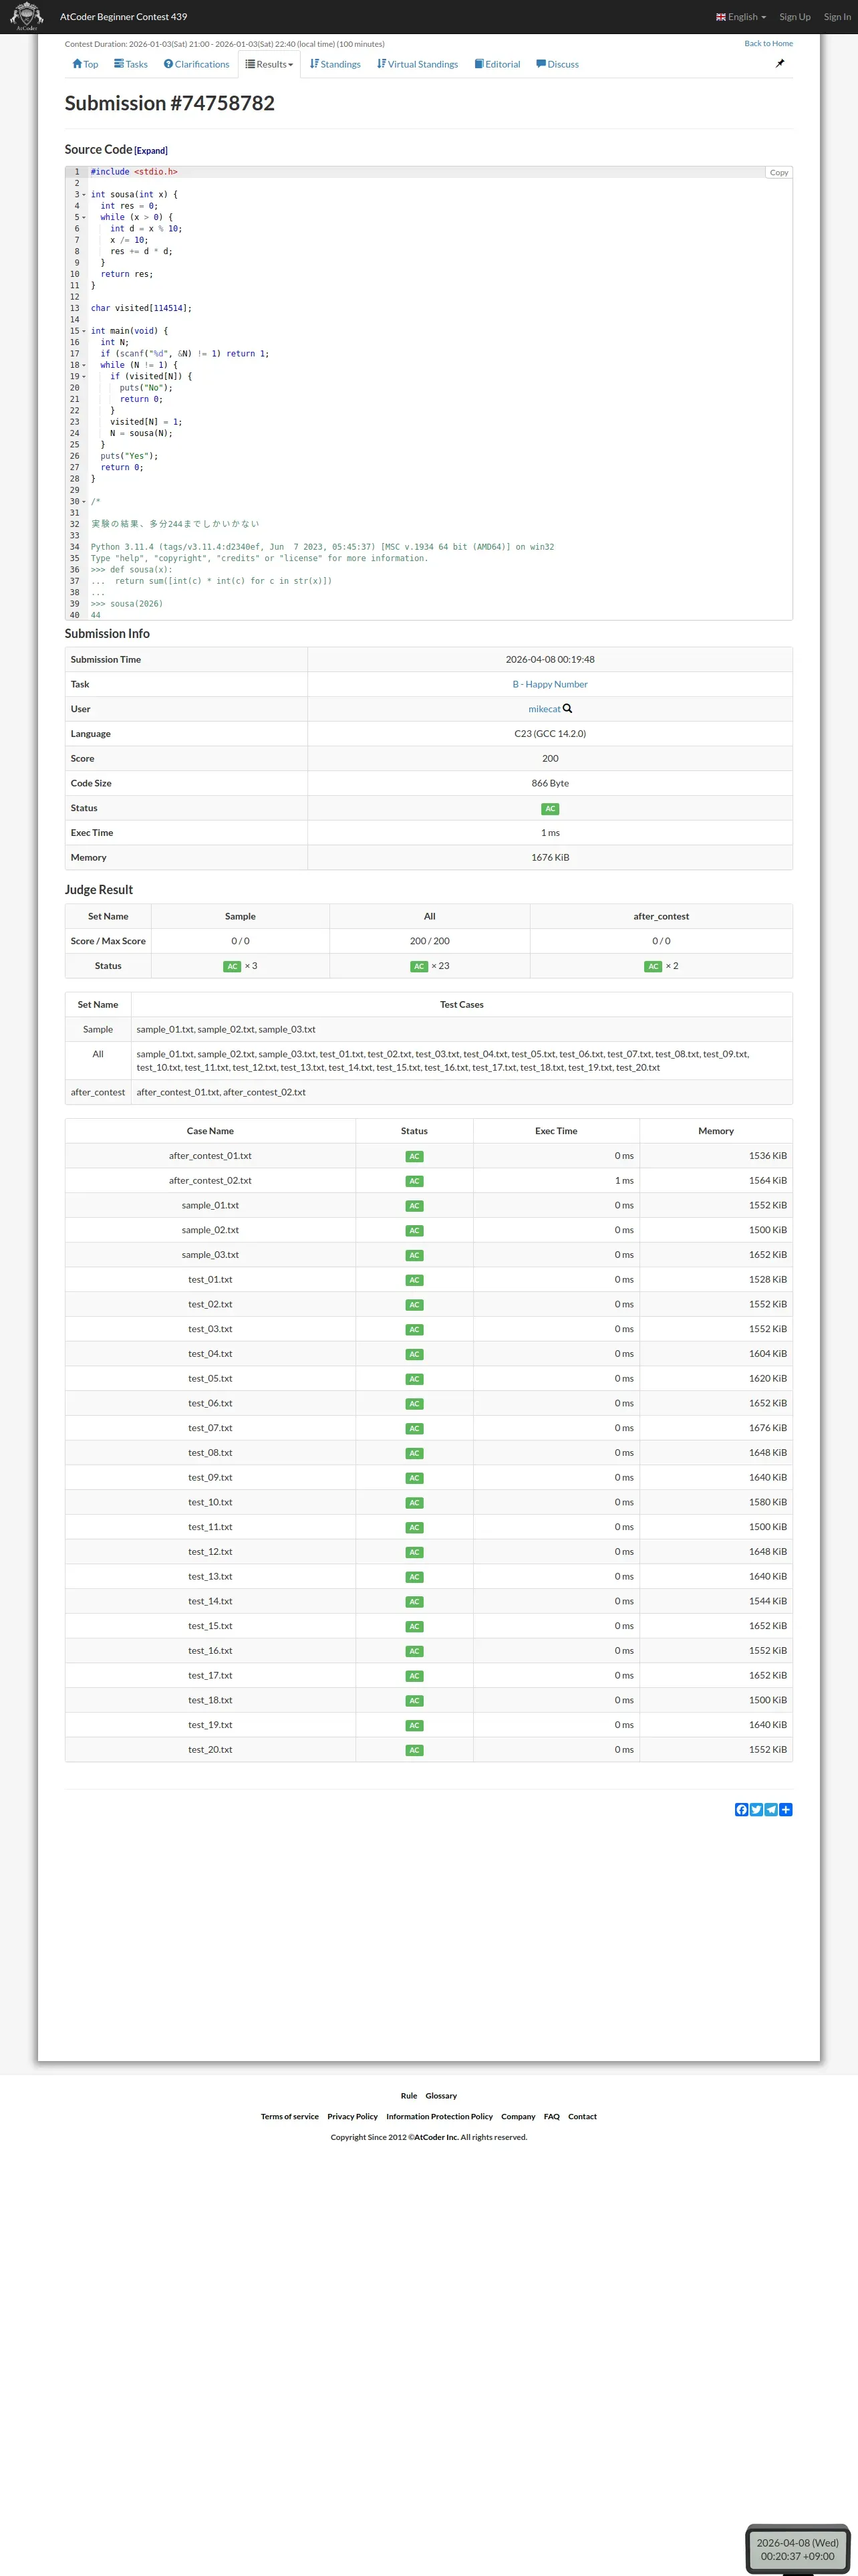
Task: Open the mikecat user profile link
Action: coord(545,709)
